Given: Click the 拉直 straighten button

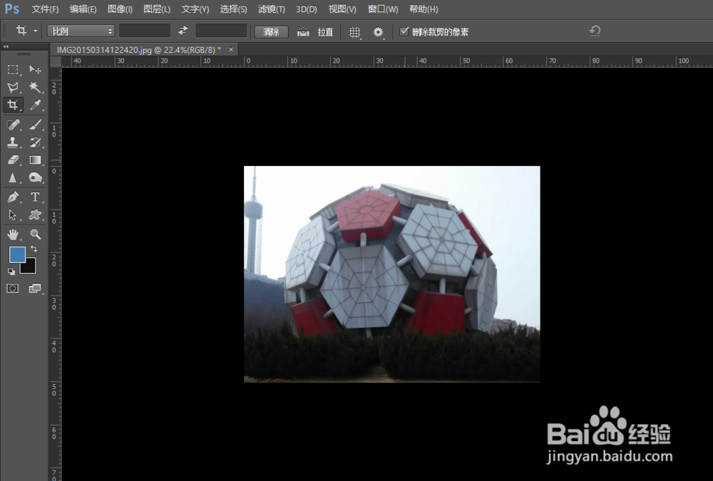Looking at the screenshot, I should tap(326, 32).
